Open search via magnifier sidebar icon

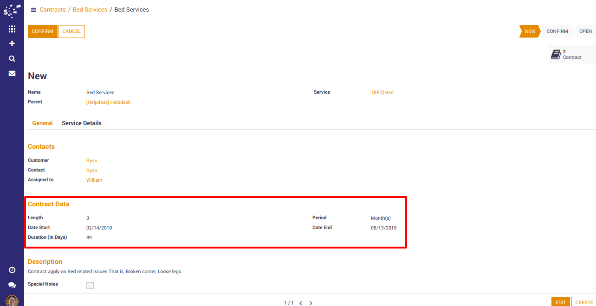[12, 59]
